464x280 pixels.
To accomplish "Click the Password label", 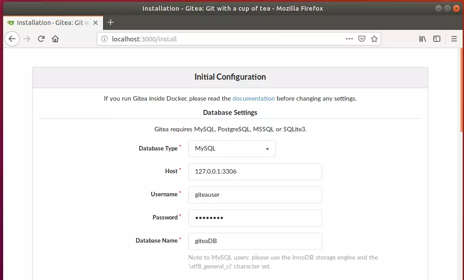I will [165, 217].
